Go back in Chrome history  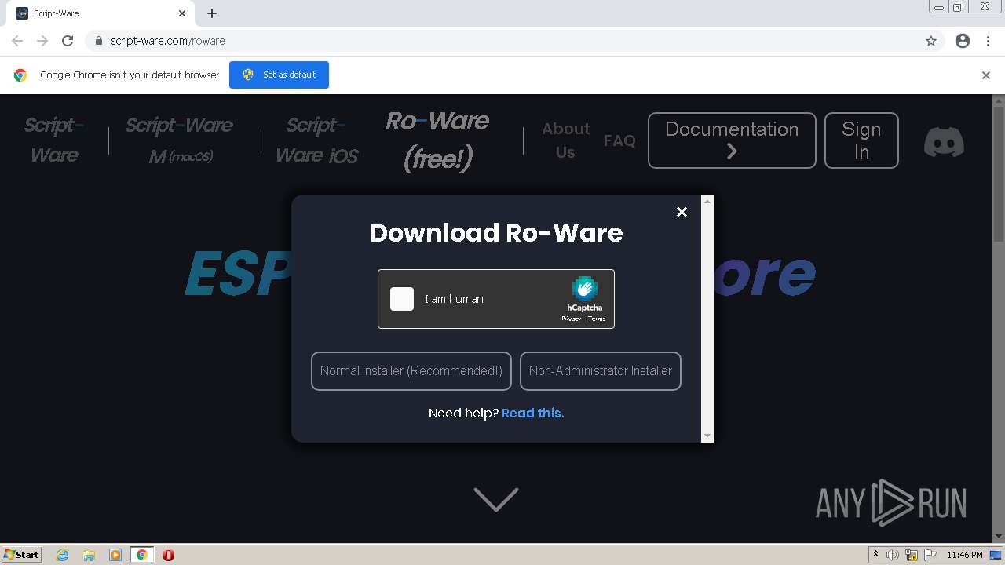tap(17, 41)
